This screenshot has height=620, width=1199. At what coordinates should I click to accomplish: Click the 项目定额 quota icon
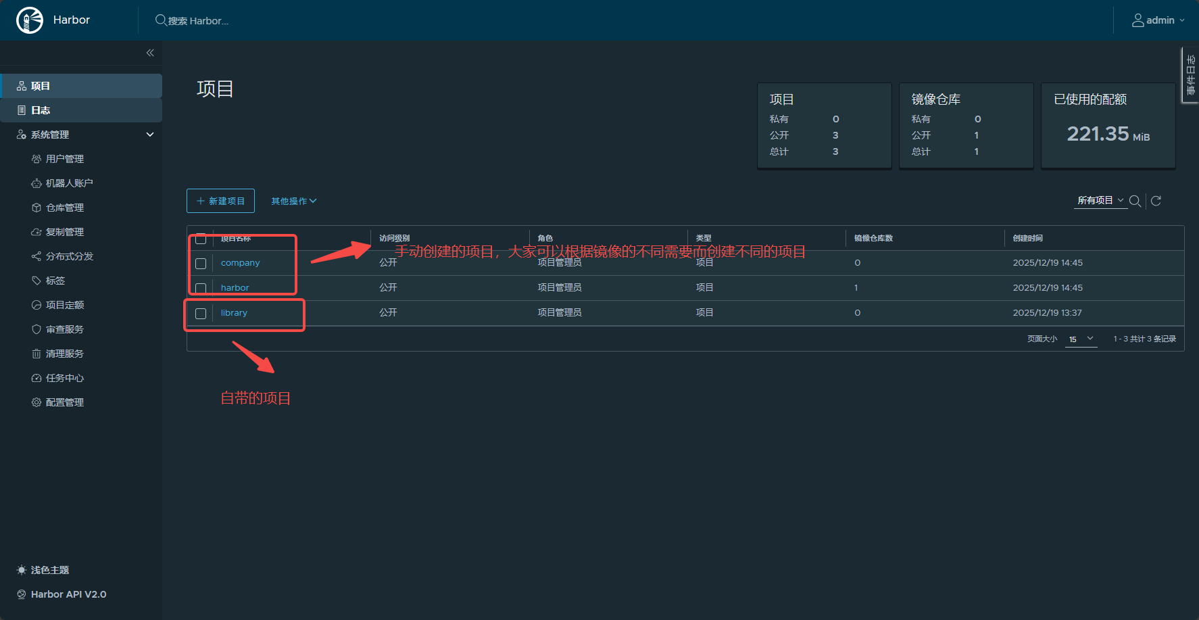click(36, 305)
